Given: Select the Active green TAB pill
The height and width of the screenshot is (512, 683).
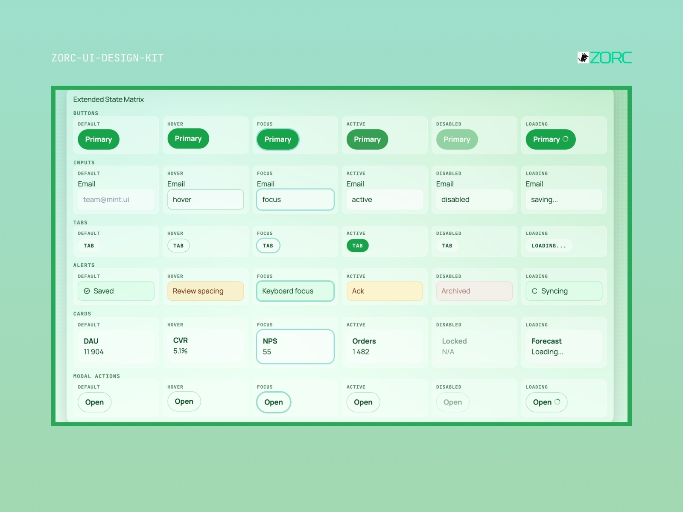Looking at the screenshot, I should (358, 246).
